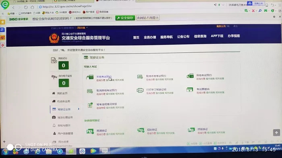Click the 待办电子监控 count box
This screenshot has width=282, height=158.
(64, 83)
